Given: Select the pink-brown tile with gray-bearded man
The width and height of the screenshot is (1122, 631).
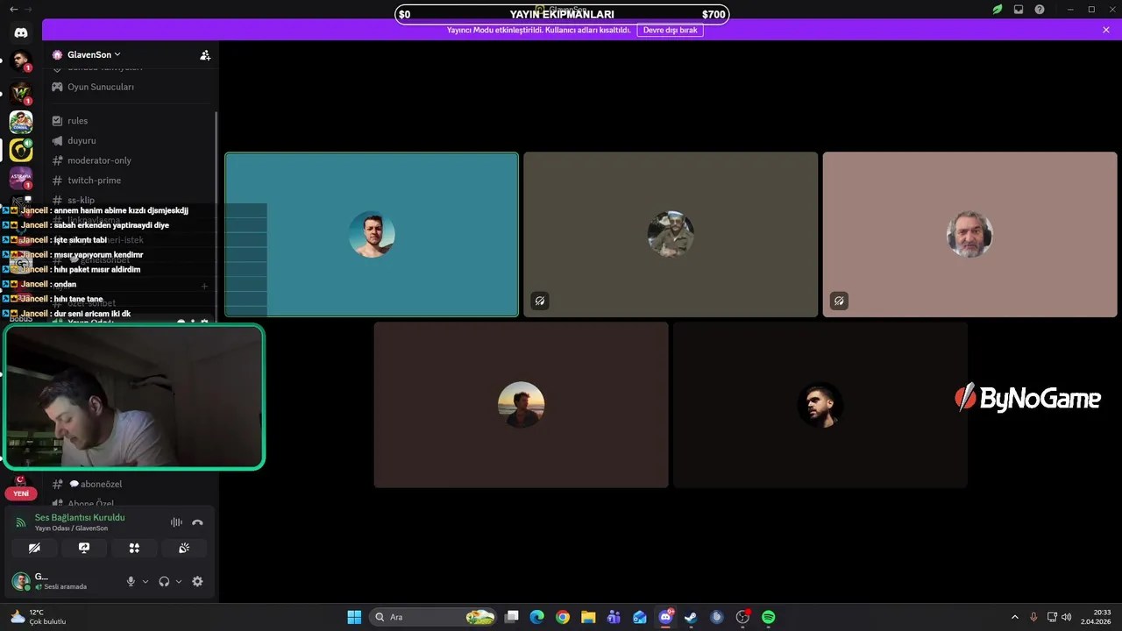Looking at the screenshot, I should tap(969, 235).
